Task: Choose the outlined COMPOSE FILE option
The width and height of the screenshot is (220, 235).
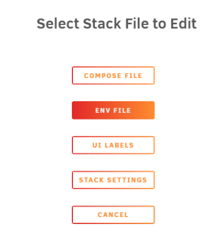Action: click(x=113, y=75)
